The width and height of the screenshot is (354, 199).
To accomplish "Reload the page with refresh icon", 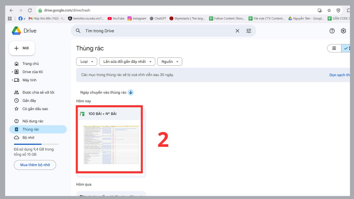I will (x=30, y=10).
